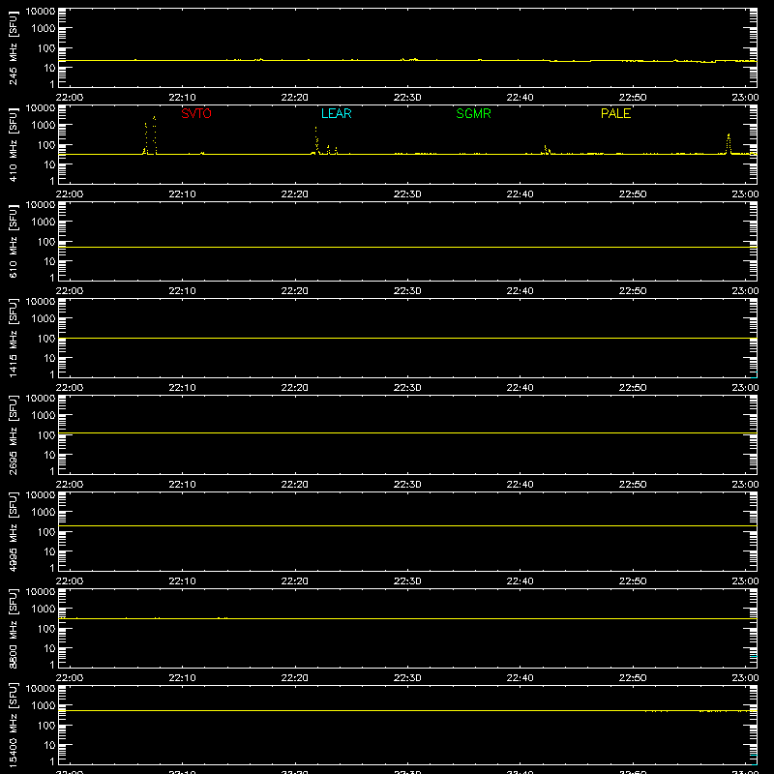Click the 22:20 label under the 610 MHz plot
This screenshot has width=774, height=774.
(295, 291)
